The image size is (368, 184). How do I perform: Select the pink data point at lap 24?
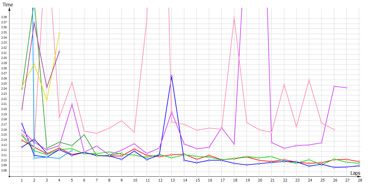click(309, 80)
